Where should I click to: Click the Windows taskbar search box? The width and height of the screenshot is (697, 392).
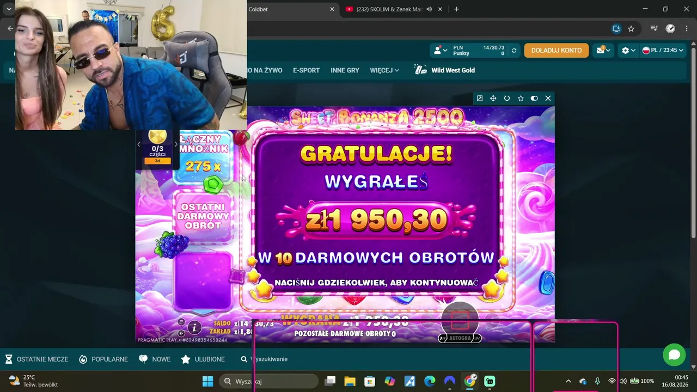point(269,381)
